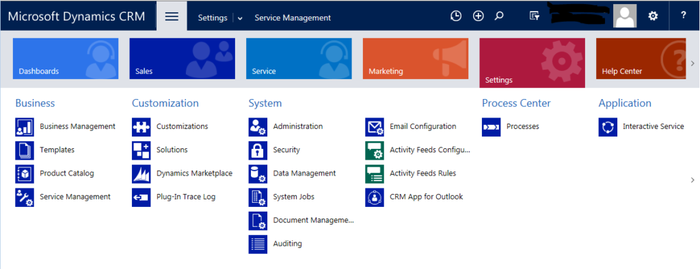700x269 pixels.
Task: Open the options gear icon
Action: (653, 16)
